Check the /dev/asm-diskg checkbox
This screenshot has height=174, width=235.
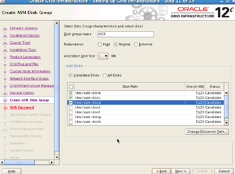(70, 117)
